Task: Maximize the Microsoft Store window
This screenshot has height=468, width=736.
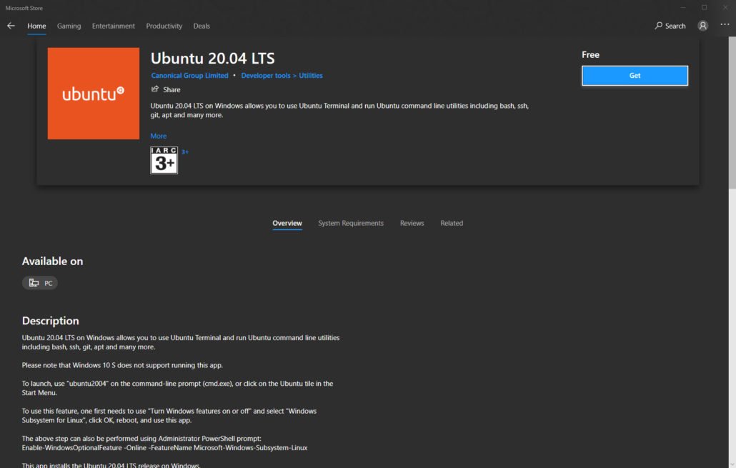Action: point(704,8)
